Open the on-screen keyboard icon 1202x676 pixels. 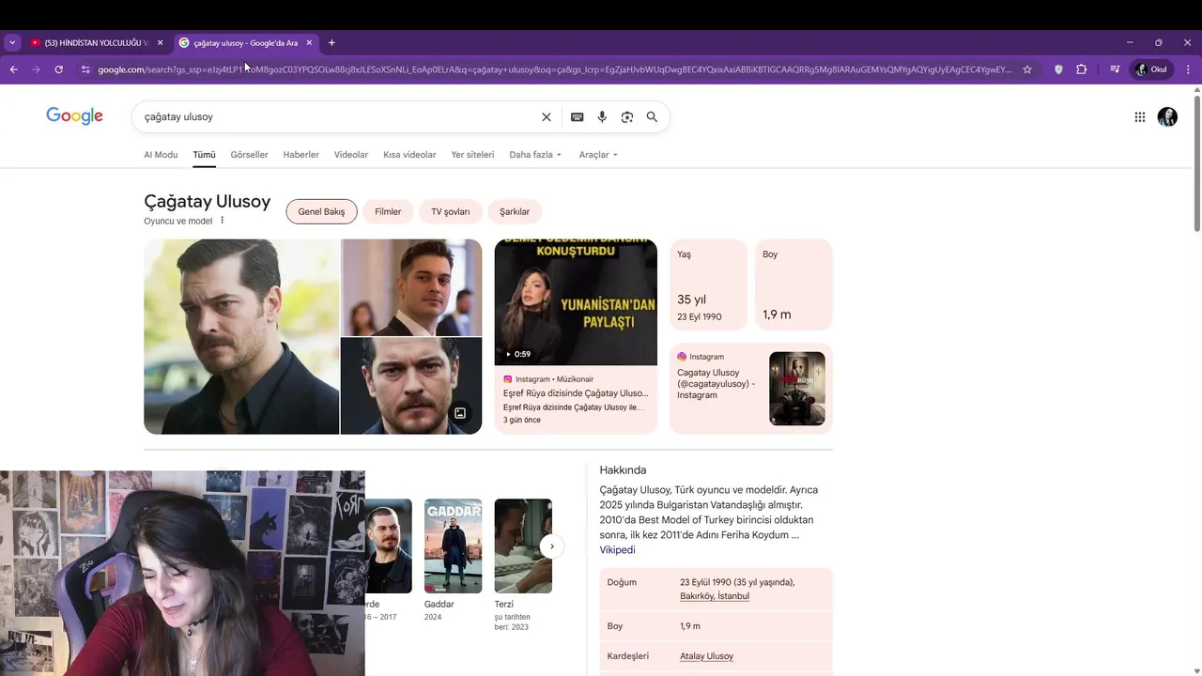coord(577,117)
